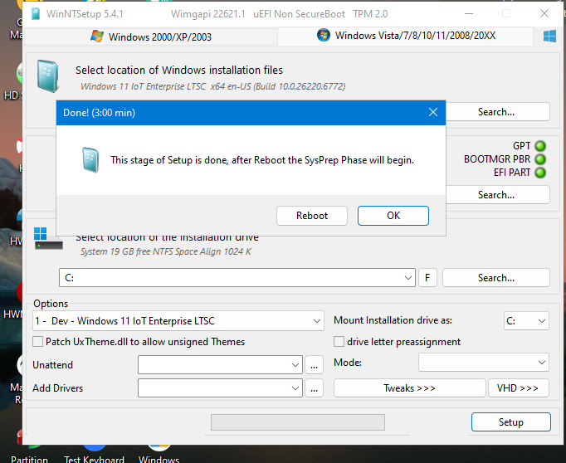Open the Windows 11 IoT Enterprise LTSC edition dropdown
The width and height of the screenshot is (566, 463).
(178, 321)
